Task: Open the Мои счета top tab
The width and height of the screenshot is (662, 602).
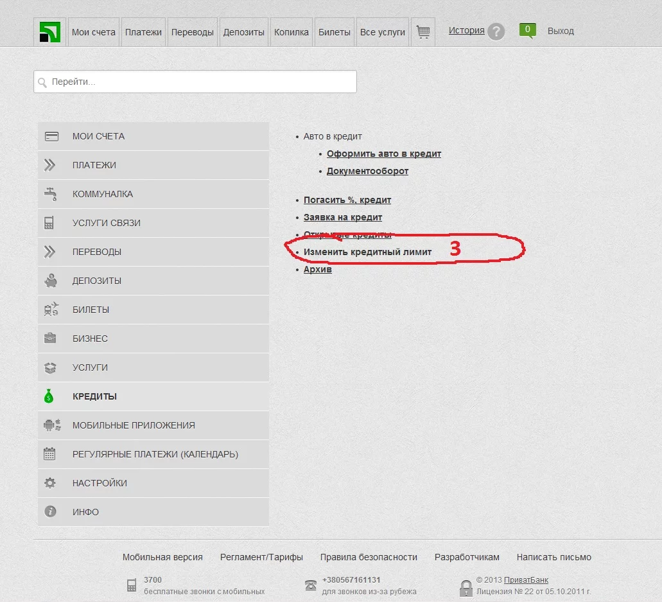Action: (93, 32)
